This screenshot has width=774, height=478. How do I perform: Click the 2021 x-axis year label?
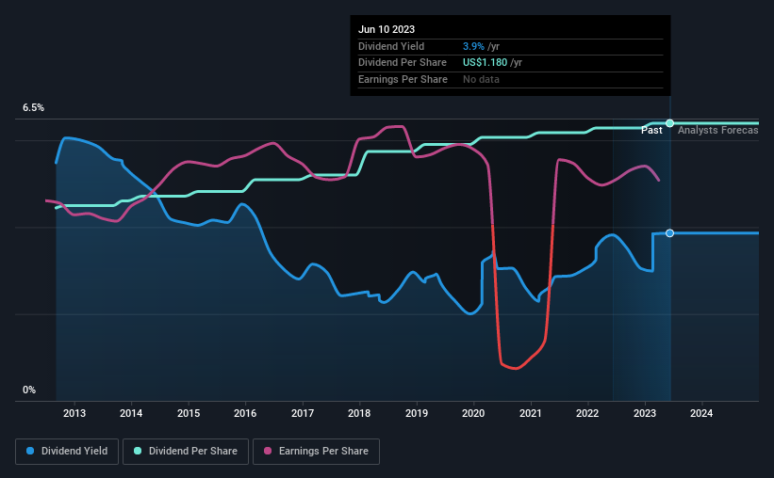tap(531, 413)
